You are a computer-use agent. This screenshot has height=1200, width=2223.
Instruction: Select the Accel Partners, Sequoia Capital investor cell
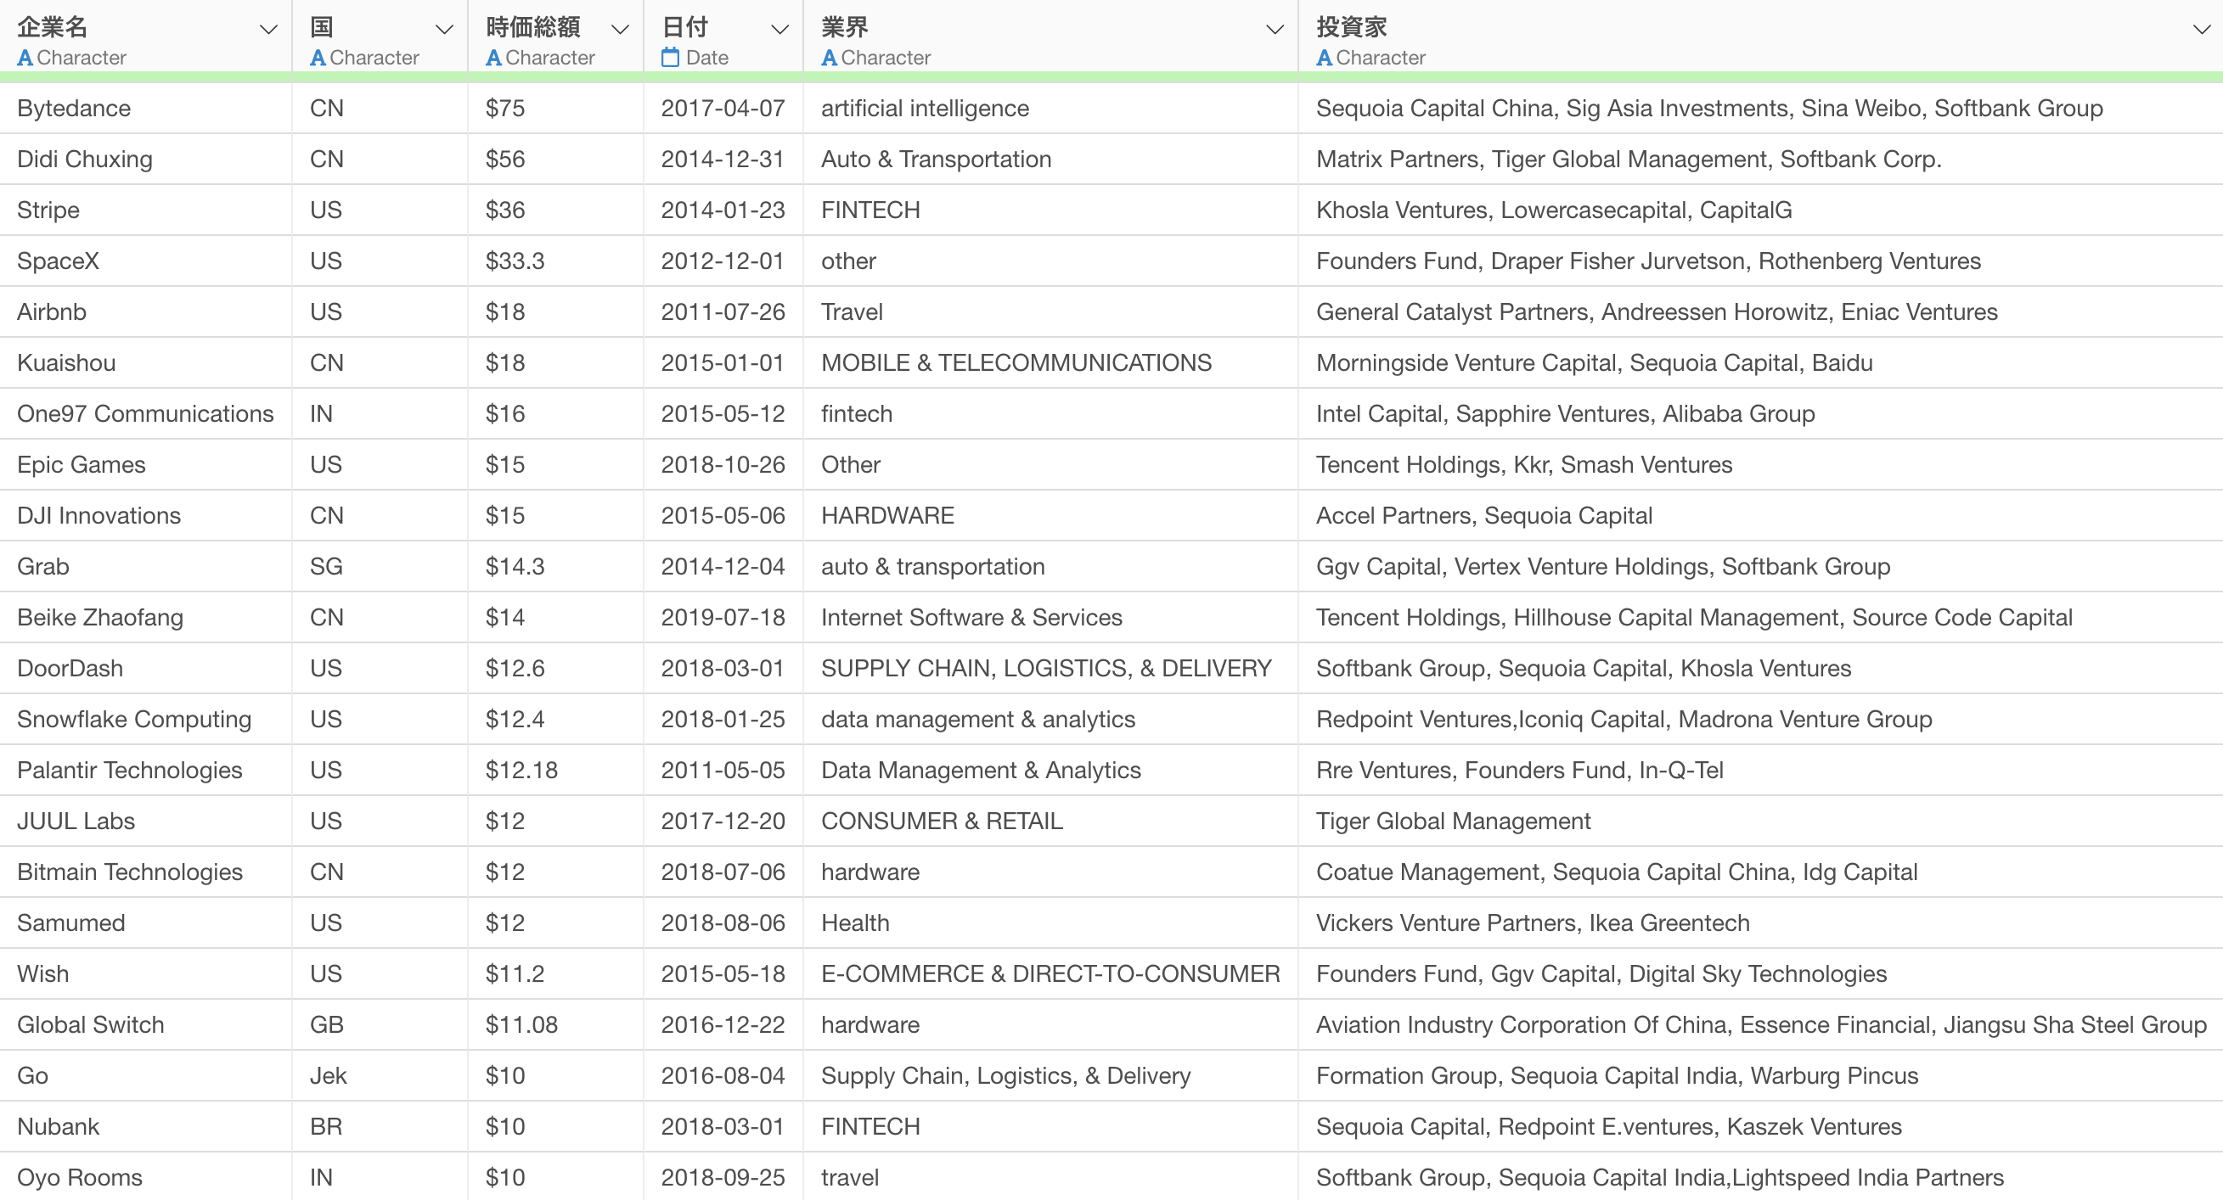[x=1760, y=515]
